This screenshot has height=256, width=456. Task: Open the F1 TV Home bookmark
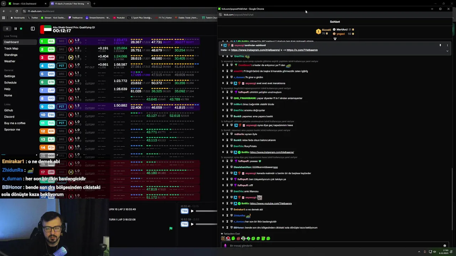pos(164,17)
